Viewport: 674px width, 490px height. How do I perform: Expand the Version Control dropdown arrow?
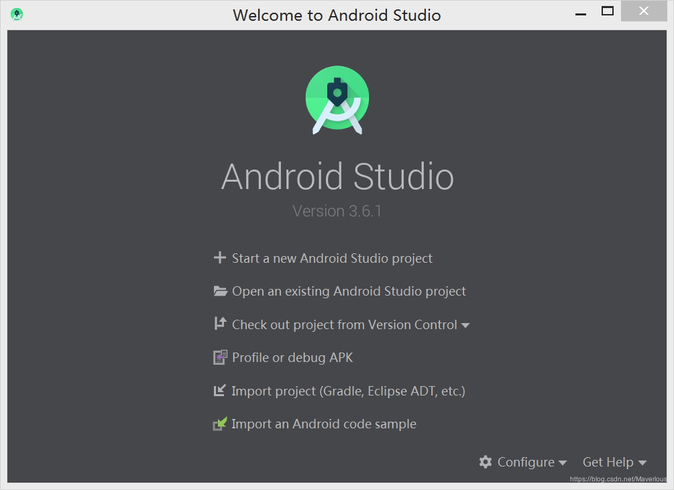(x=465, y=326)
